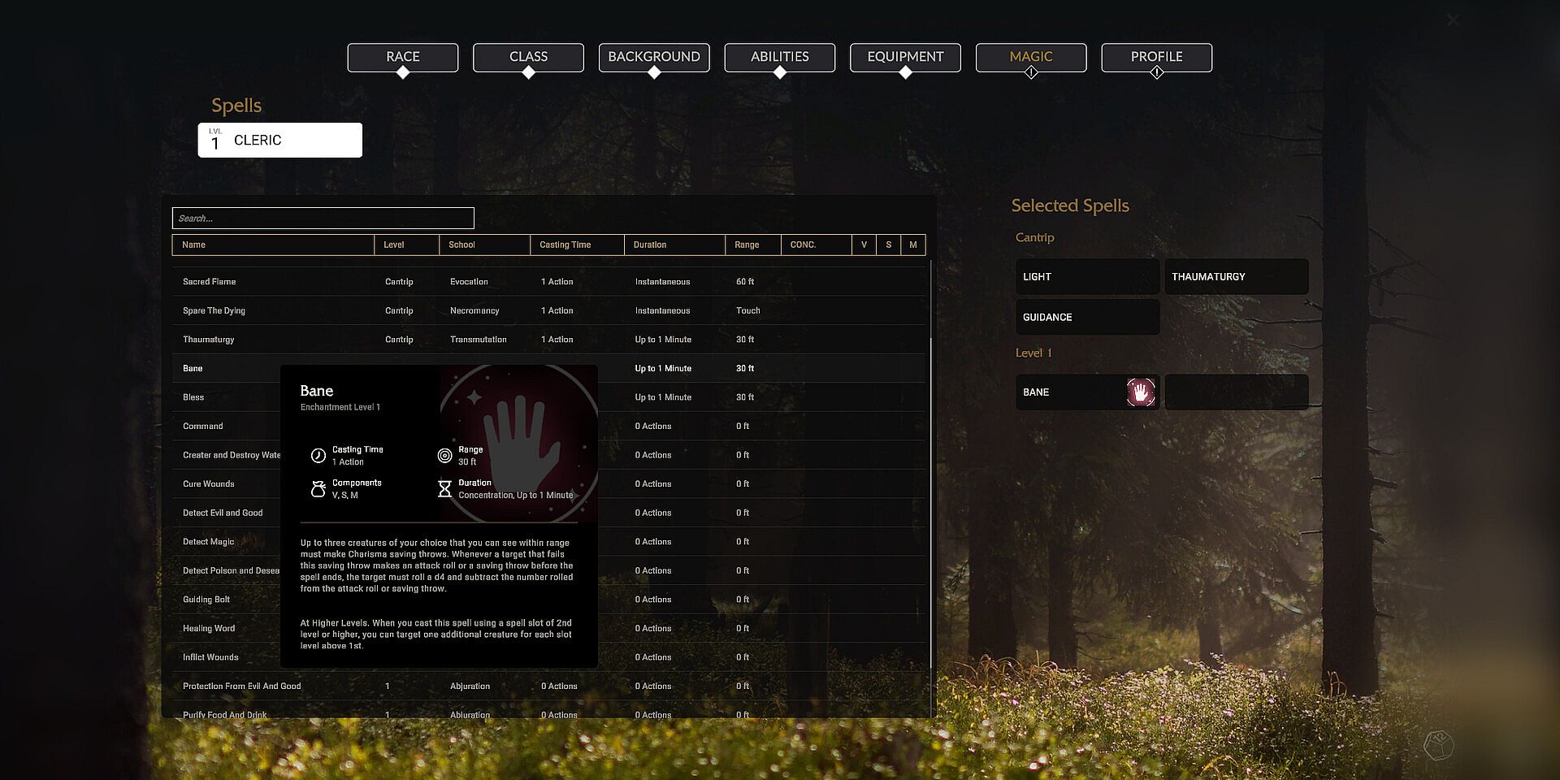Select the Spare The Dying spell row
This screenshot has width=1560, height=780.
point(548,310)
